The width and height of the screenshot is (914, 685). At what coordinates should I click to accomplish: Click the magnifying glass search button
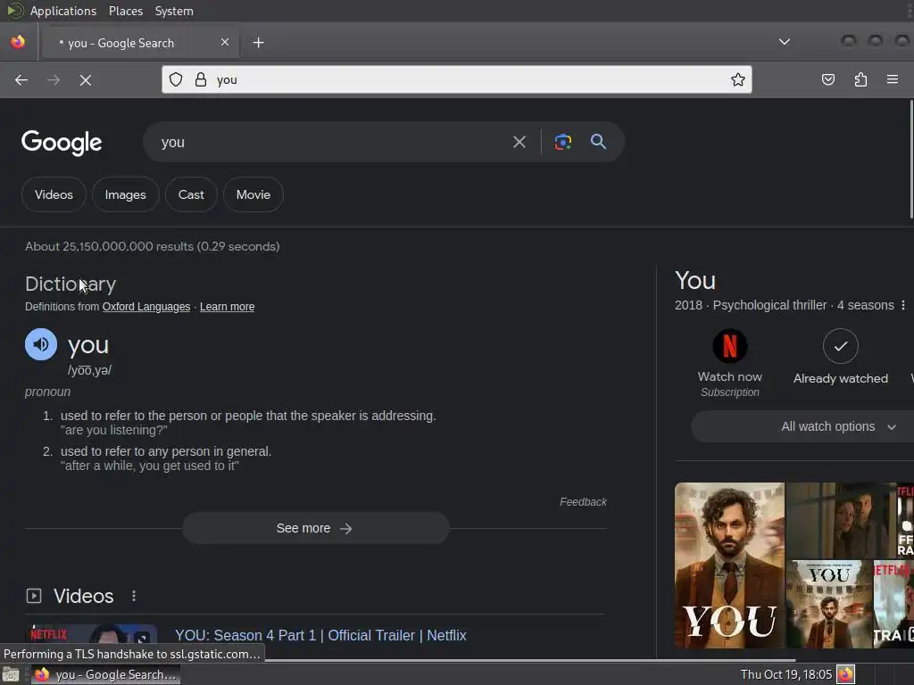tap(598, 142)
